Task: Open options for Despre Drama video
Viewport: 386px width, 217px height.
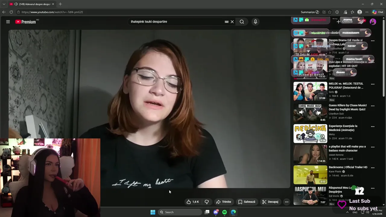Action: 373,41
